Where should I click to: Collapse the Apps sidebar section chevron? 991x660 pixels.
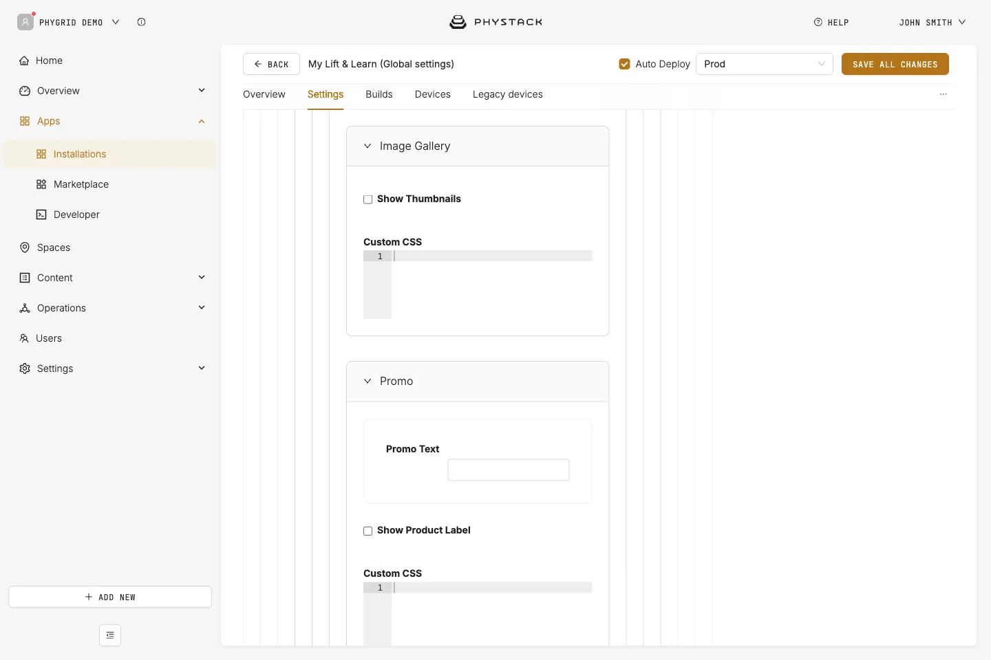point(202,121)
